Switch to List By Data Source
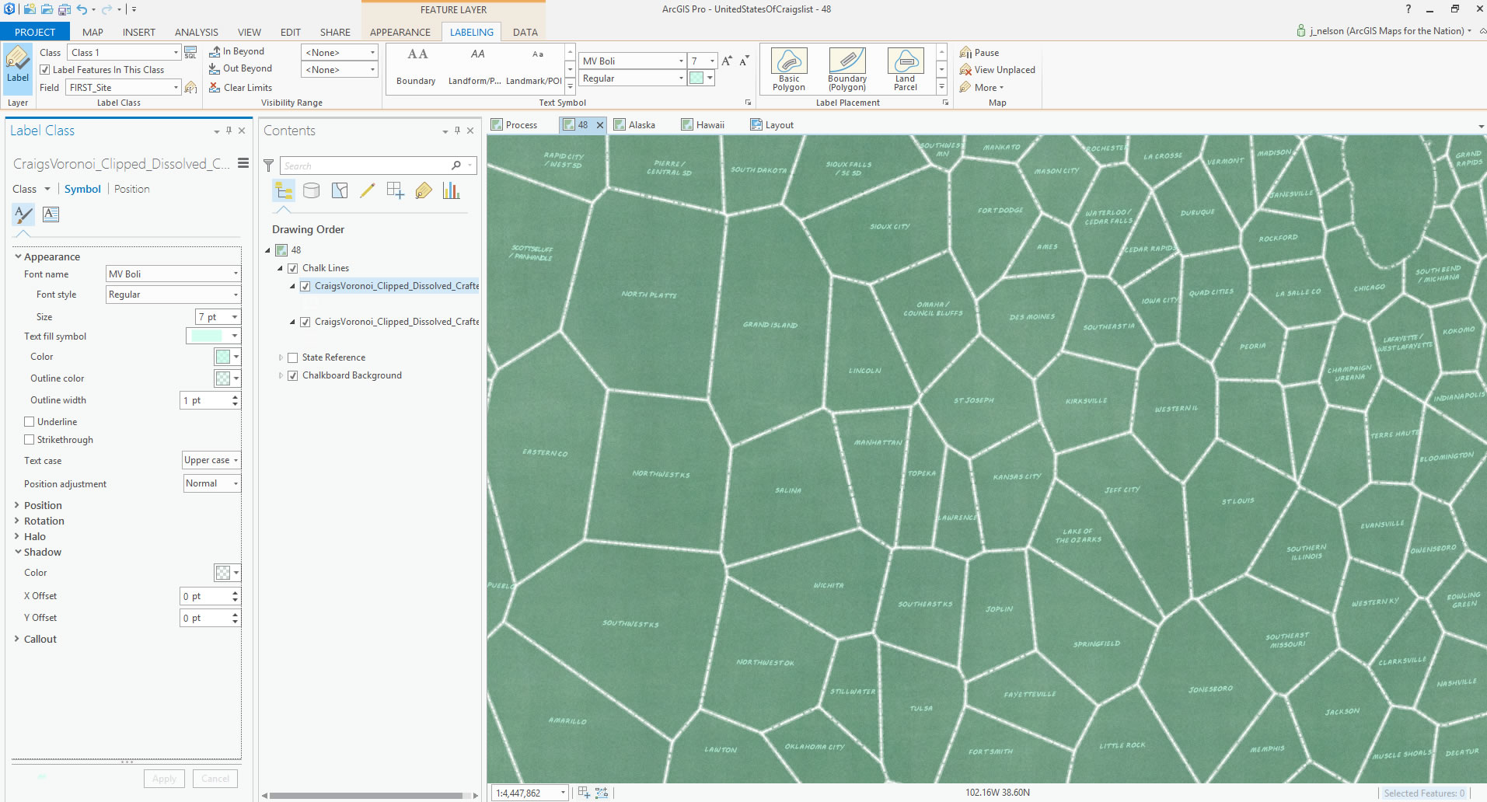1487x802 pixels. (x=311, y=191)
